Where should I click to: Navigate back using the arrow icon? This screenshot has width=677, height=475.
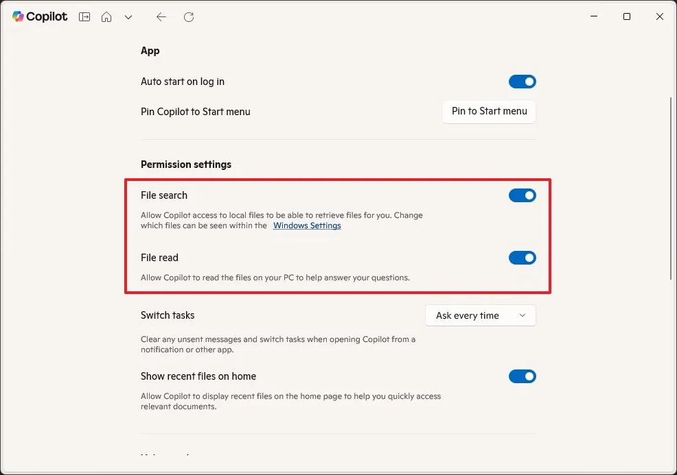click(161, 16)
